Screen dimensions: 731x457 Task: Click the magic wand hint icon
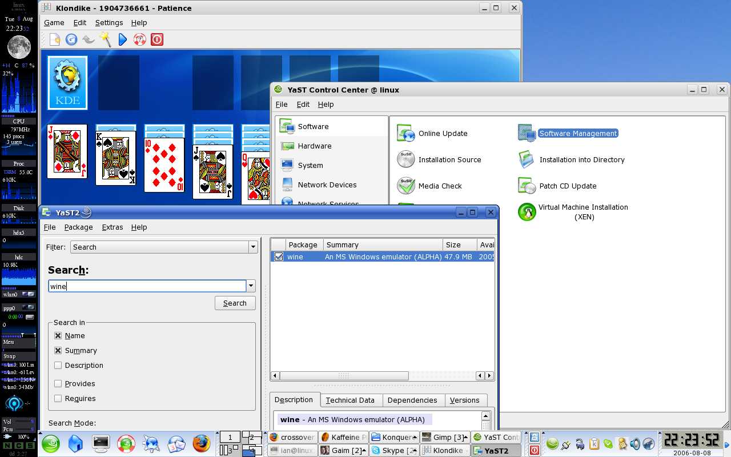click(106, 39)
